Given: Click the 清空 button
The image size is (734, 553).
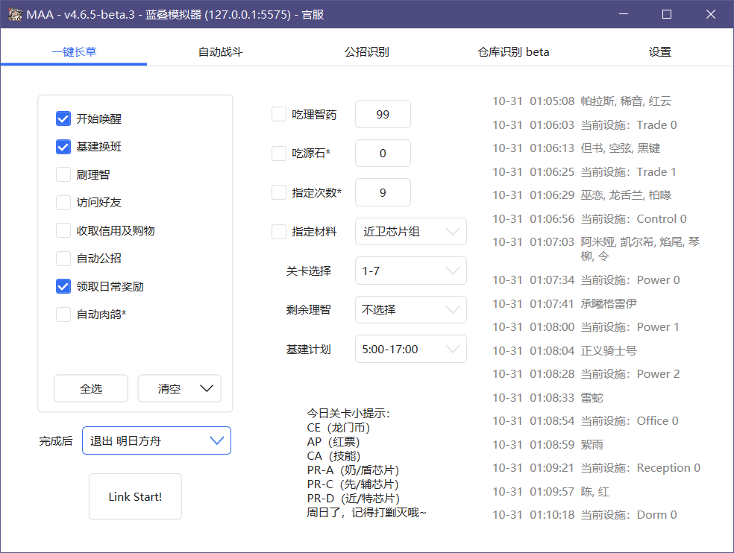Looking at the screenshot, I should click(169, 388).
